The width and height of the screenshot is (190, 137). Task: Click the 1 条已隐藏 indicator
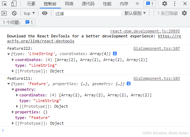pyautogui.click(x=167, y=13)
